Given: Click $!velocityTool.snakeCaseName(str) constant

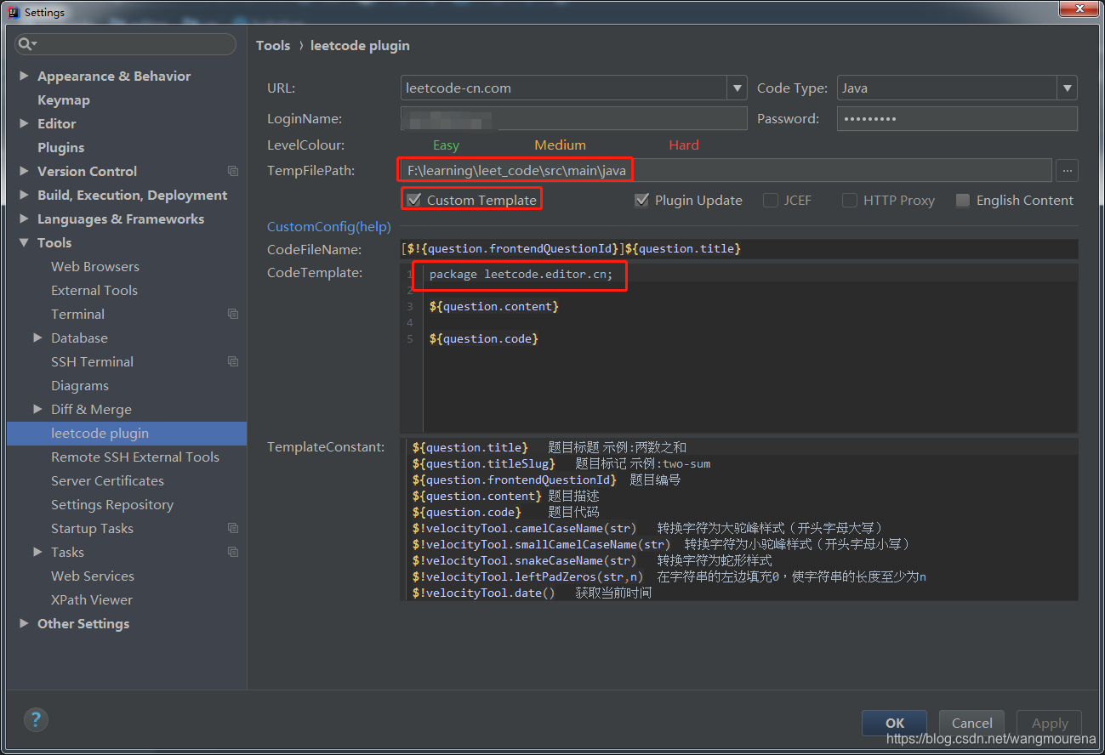Looking at the screenshot, I should pos(524,560).
